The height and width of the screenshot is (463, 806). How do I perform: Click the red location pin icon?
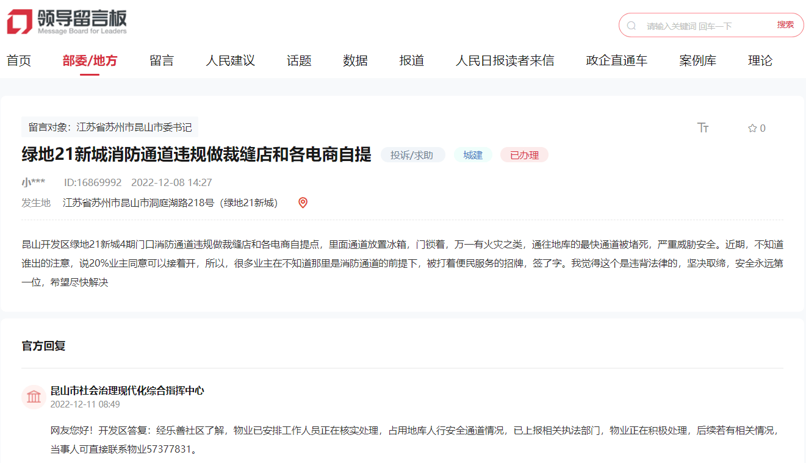(x=303, y=203)
